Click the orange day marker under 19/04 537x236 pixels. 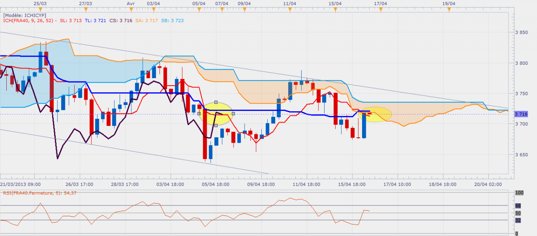(x=448, y=8)
